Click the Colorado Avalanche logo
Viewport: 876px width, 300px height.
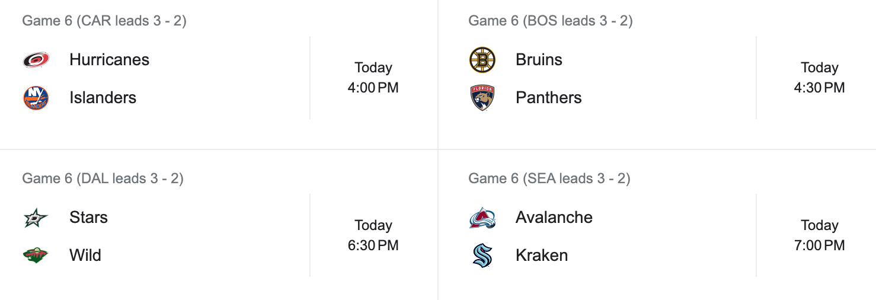[x=482, y=218]
